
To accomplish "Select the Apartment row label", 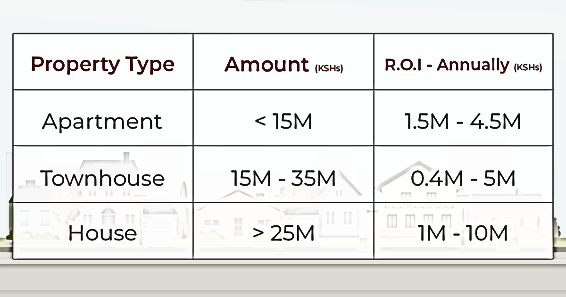I will point(102,121).
